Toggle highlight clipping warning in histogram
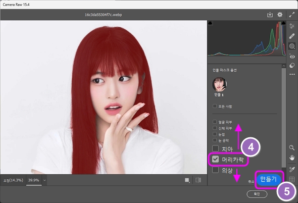 click(283, 23)
